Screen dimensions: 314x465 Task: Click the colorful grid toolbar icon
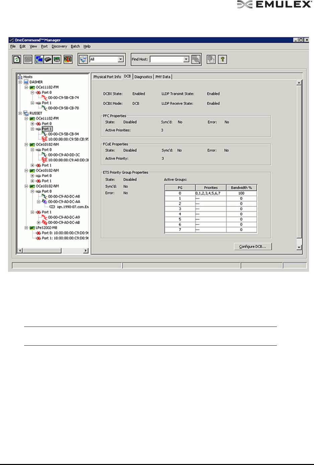click(x=68, y=59)
